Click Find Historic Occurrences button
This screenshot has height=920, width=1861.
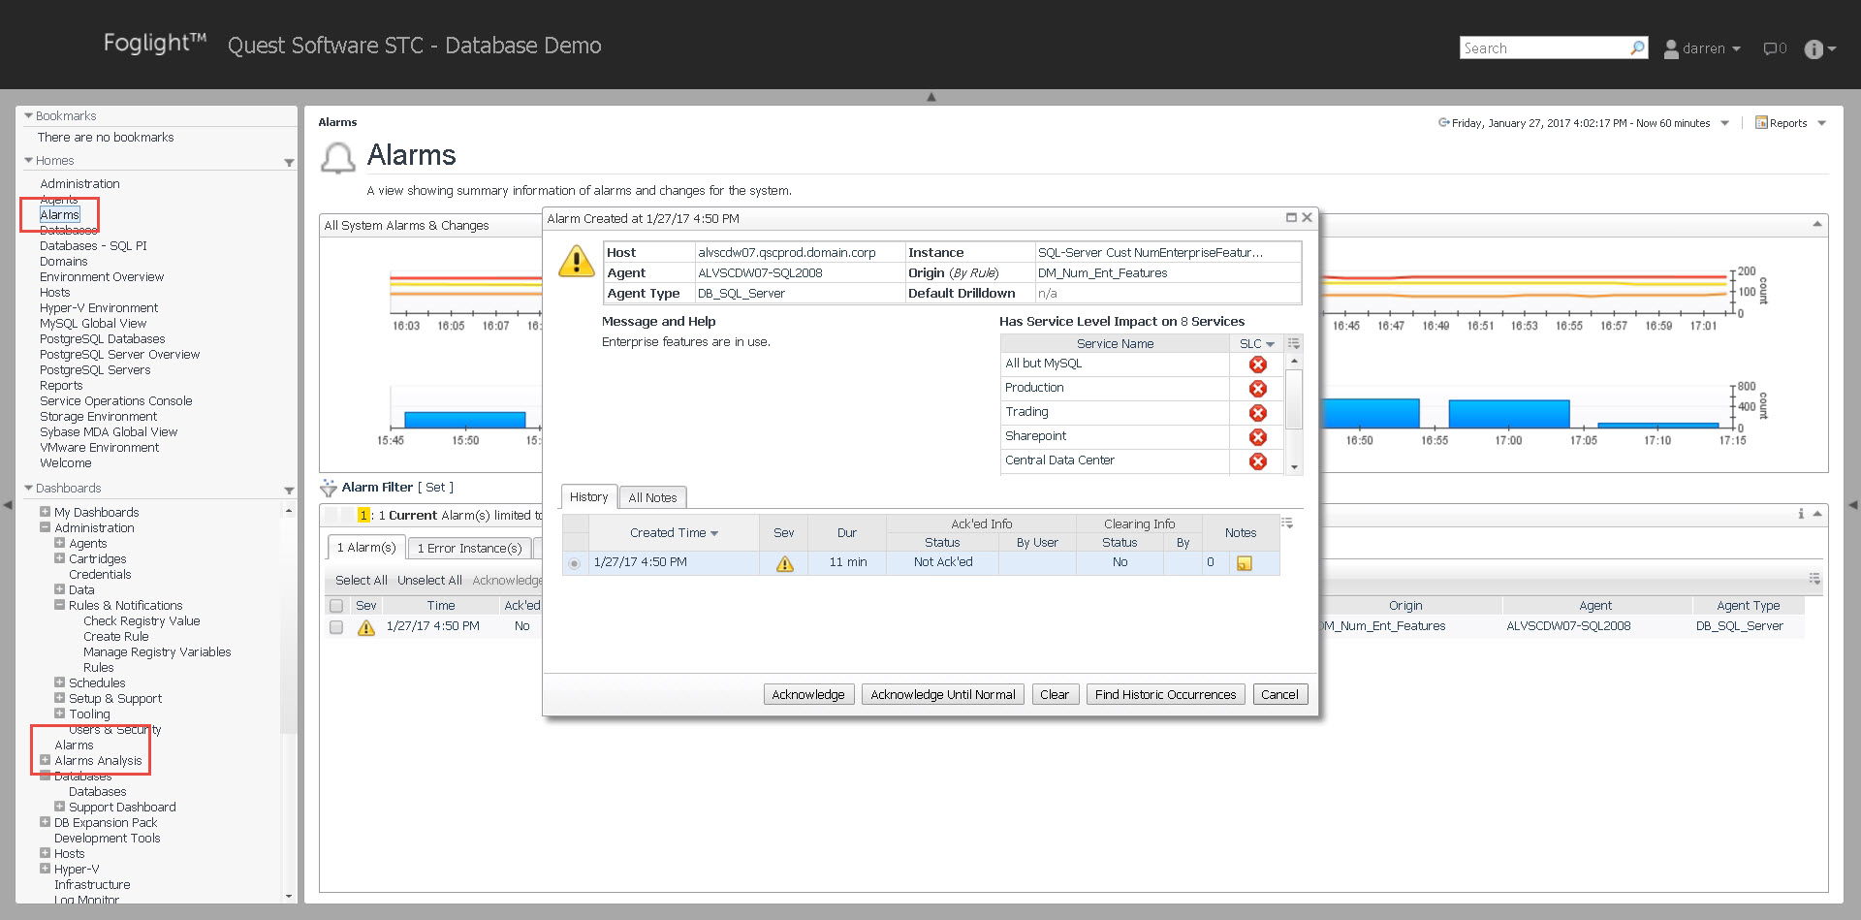pyautogui.click(x=1165, y=695)
